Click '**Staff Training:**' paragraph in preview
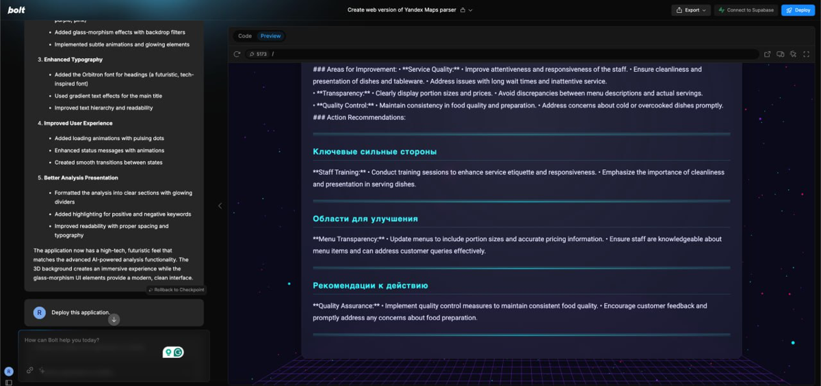The height and width of the screenshot is (386, 821). tap(519, 178)
